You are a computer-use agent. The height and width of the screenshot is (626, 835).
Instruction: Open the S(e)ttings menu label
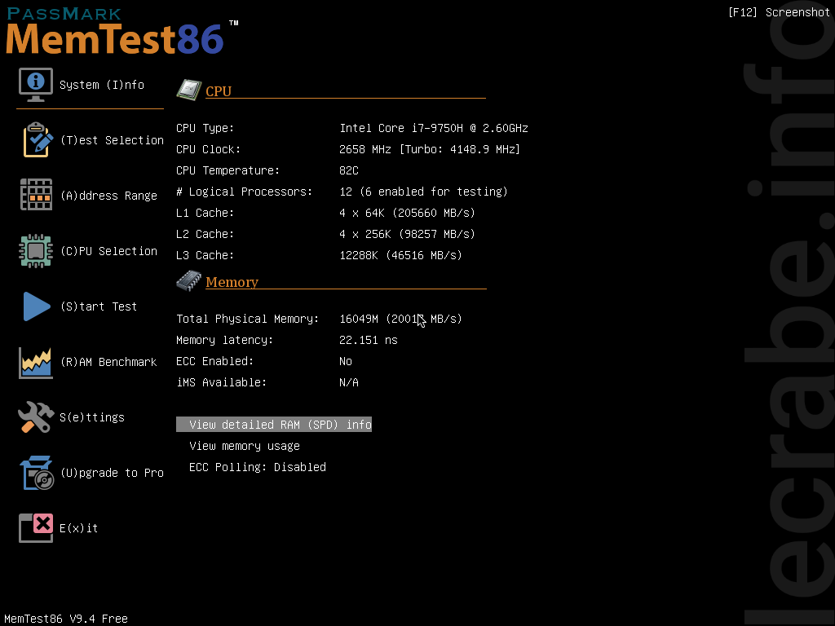(x=92, y=417)
